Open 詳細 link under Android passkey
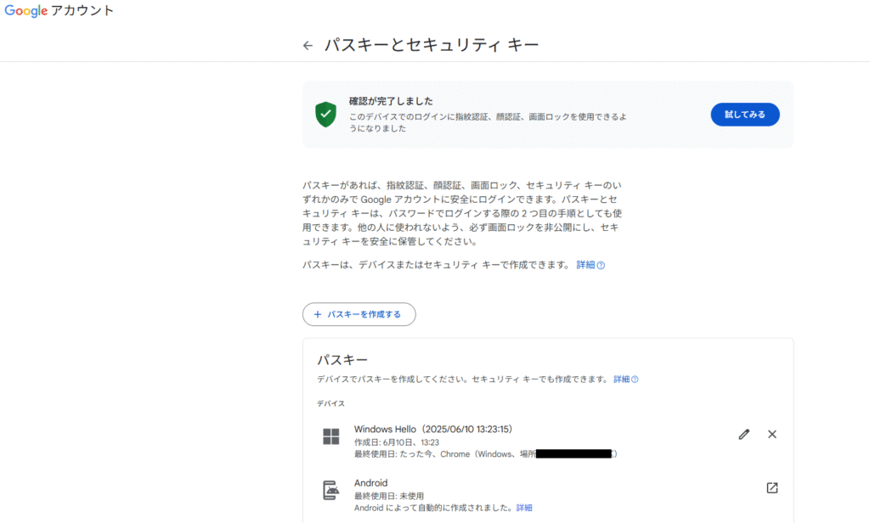The width and height of the screenshot is (870, 523). pos(524,508)
